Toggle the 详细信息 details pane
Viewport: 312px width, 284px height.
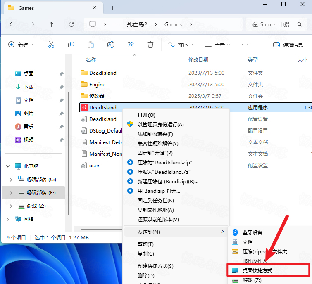click(288, 45)
